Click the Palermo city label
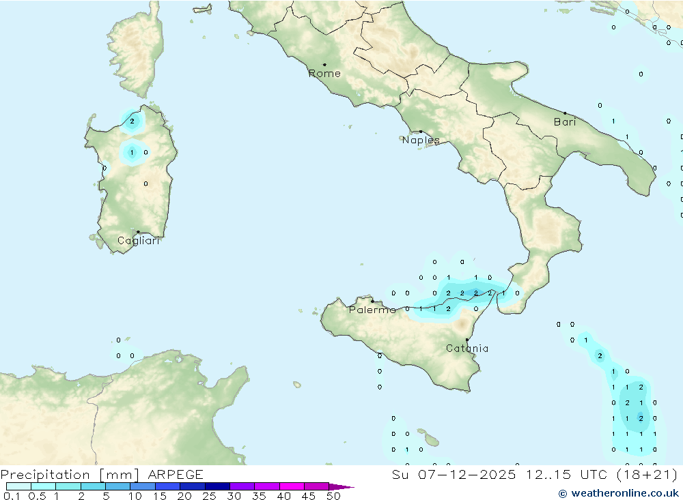 point(372,310)
